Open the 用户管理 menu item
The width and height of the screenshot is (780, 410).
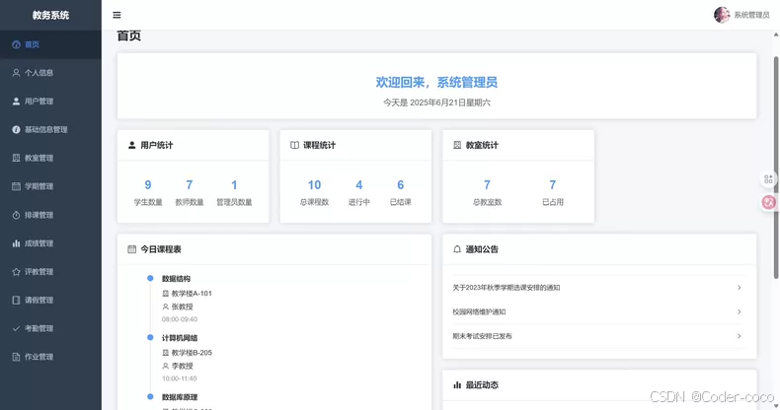tap(50, 102)
